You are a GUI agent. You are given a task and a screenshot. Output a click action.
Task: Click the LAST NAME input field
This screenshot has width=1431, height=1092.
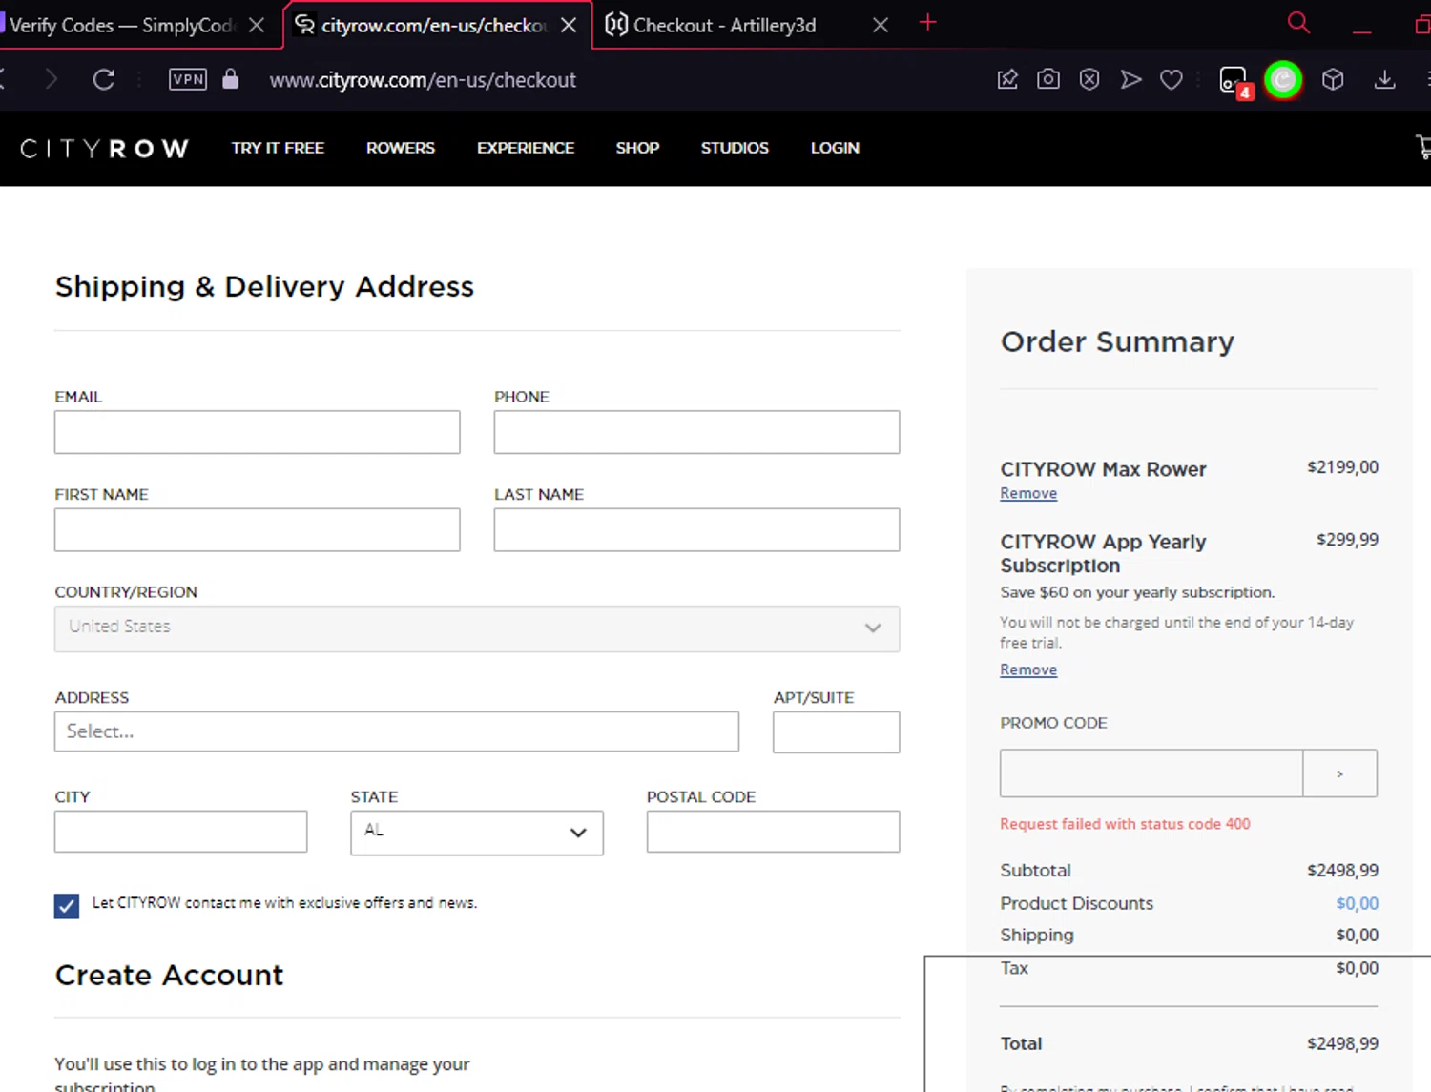(x=696, y=530)
